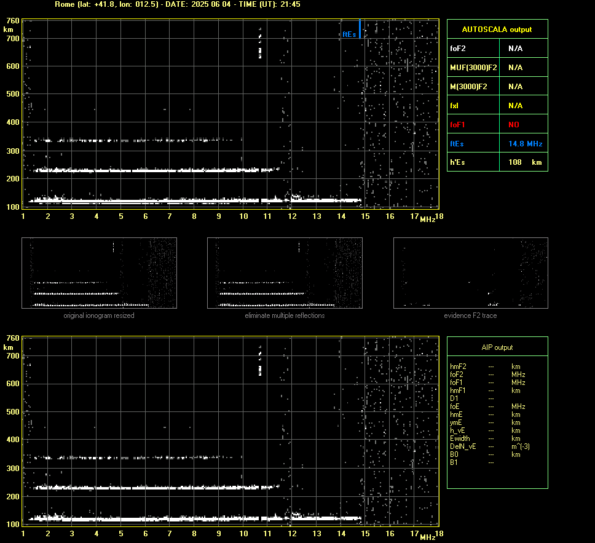Click the 'B0' label in the AIP output
Screen dimensions: 595x543
point(454,454)
